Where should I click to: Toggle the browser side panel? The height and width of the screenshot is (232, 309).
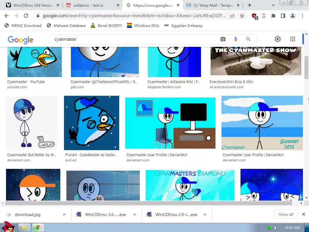283,16
